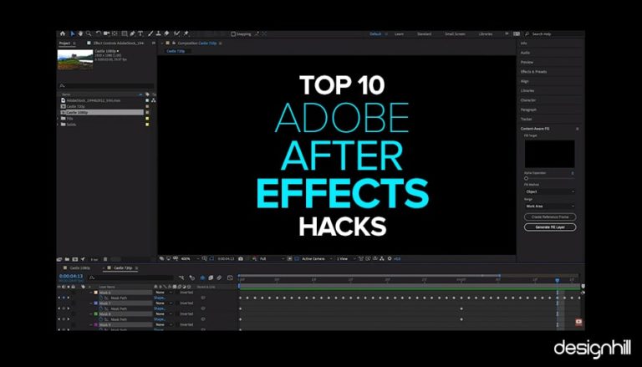Image resolution: width=642 pixels, height=367 pixels.
Task: Open the Active Camera dropdown
Action: point(317,259)
